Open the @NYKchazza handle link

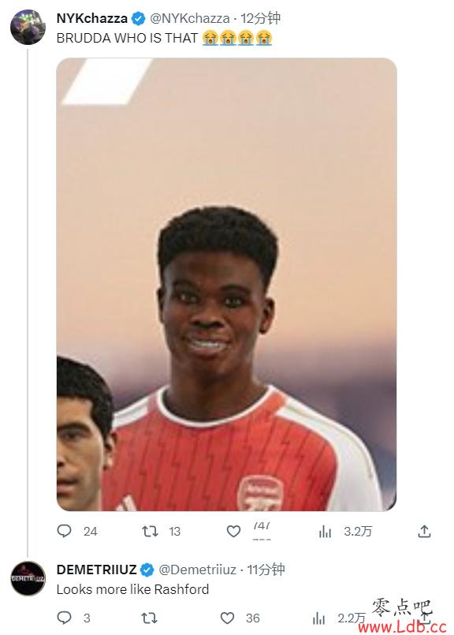point(189,18)
